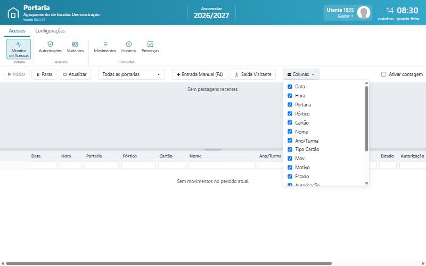Open Autorizações shield icon
Viewport: 426px width, 266px height.
(50, 44)
